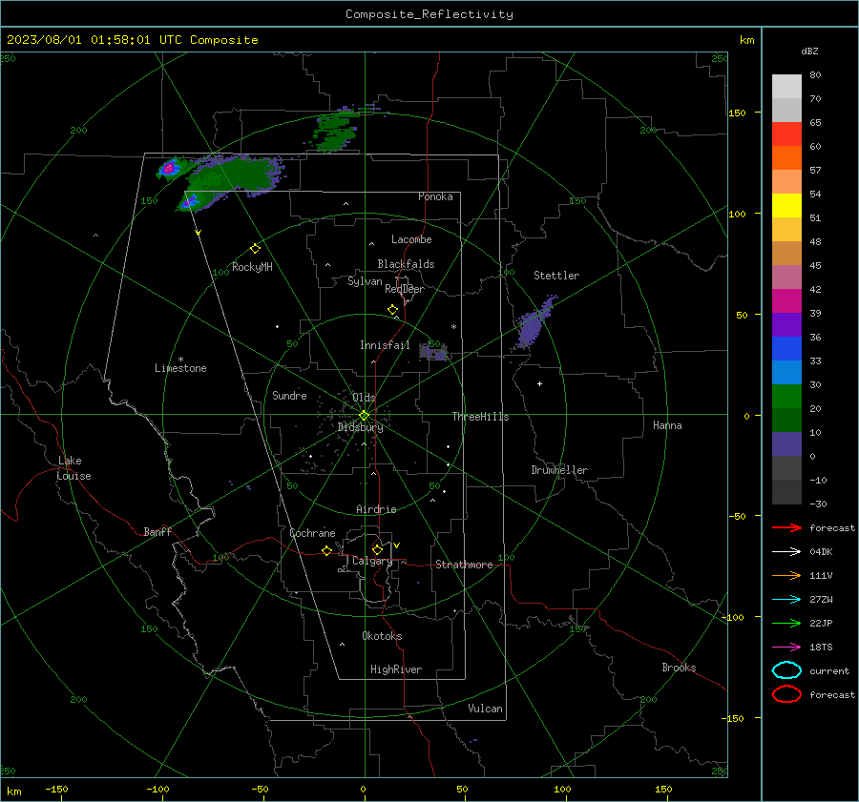Click the 'current' legend label
Viewport: 859px width, 802px height.
click(x=828, y=671)
